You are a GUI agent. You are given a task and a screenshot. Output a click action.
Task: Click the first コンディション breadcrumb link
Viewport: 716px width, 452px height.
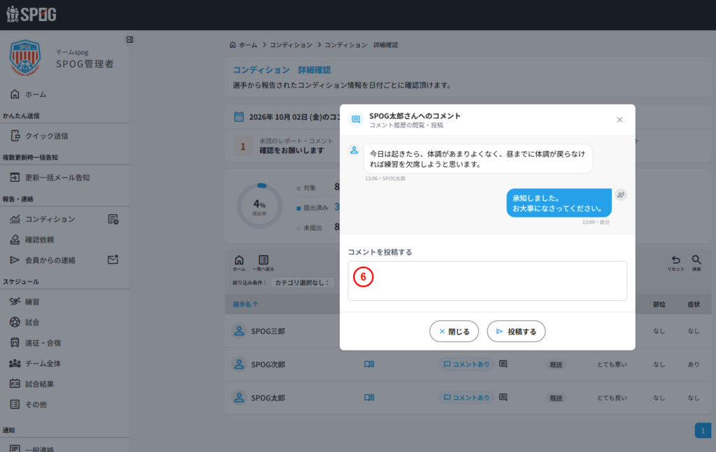click(291, 45)
